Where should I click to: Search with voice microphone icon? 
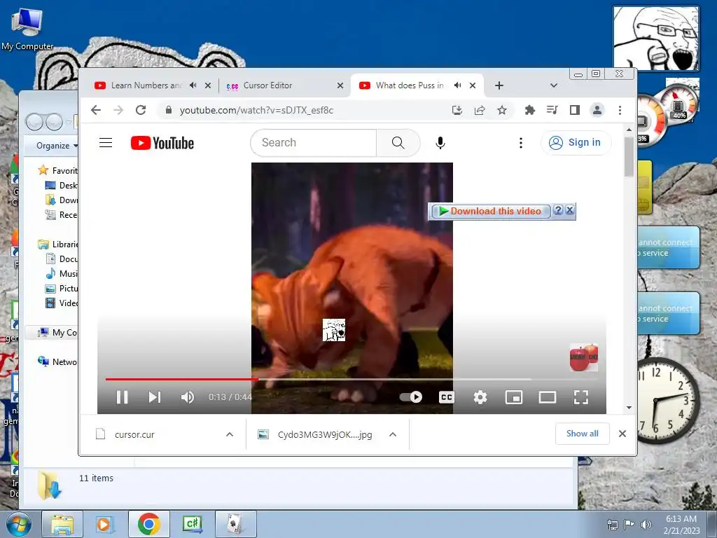click(440, 143)
